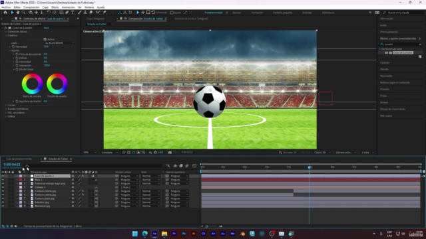Click the Graph Editor icon in the timeline
426x239 pixels.
pyautogui.click(x=194, y=165)
